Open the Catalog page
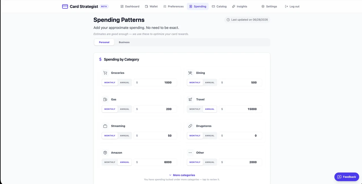Viewport: 362px width, 184px height. click(x=219, y=6)
